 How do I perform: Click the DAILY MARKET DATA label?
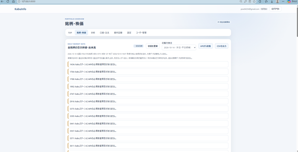[x=77, y=44]
